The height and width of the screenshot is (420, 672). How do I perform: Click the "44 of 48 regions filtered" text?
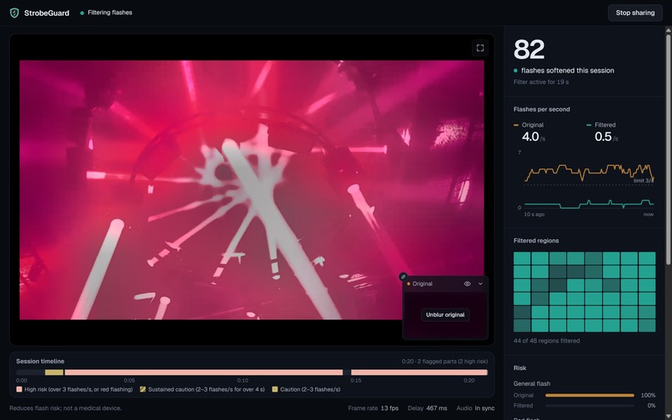(546, 341)
